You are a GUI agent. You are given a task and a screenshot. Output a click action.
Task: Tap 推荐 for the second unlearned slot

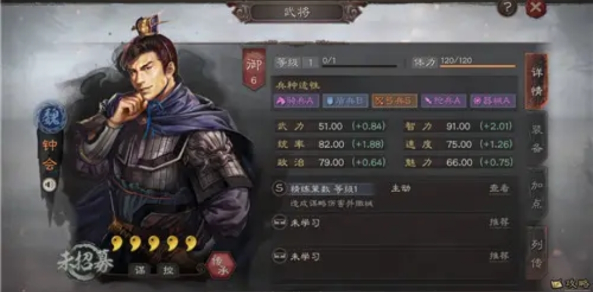(x=499, y=256)
